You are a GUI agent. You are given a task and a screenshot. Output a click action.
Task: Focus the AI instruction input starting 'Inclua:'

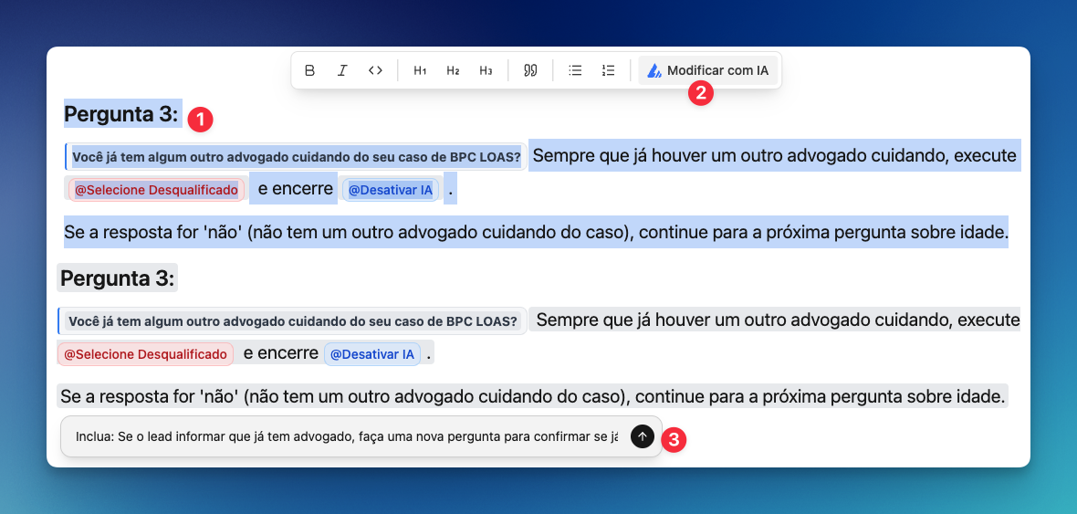point(347,435)
